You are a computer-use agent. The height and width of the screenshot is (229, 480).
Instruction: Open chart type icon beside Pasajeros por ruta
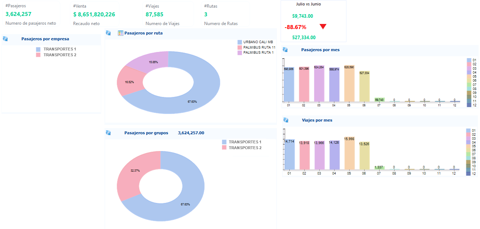click(x=121, y=33)
